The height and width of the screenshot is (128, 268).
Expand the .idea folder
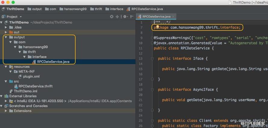coord(6,27)
